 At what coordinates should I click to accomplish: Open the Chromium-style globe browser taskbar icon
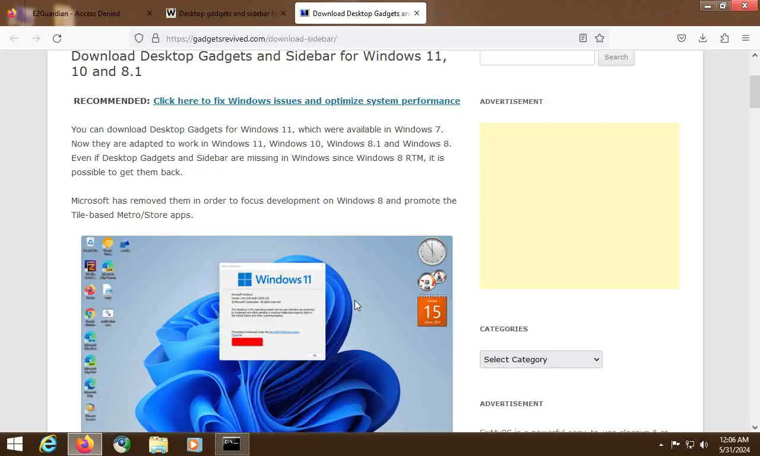[122, 444]
